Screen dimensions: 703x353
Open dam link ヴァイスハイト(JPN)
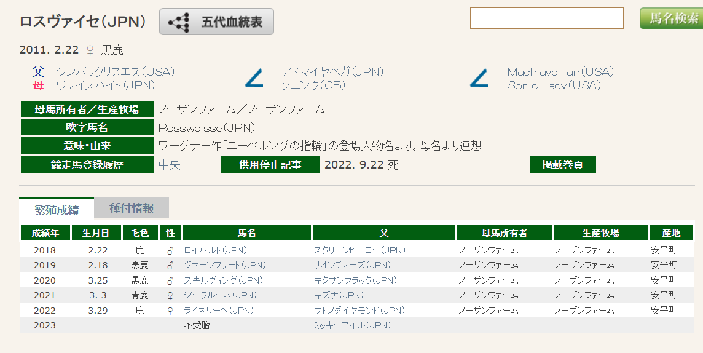[x=105, y=85]
